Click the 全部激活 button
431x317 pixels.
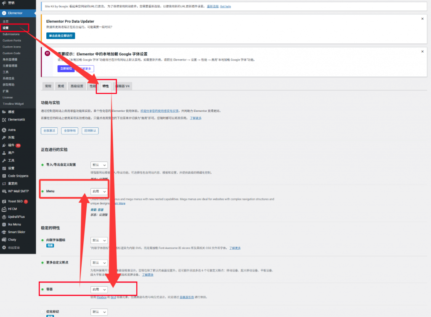point(49,131)
